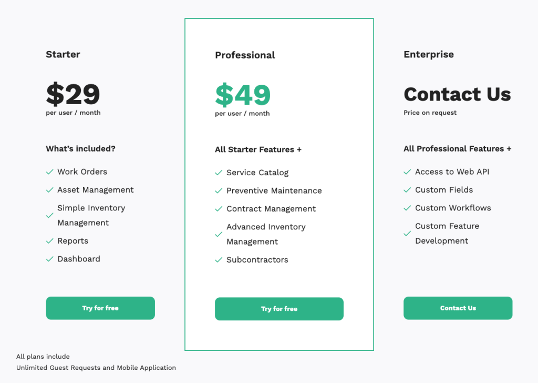Click the checkmark beside Subcontractors
Image resolution: width=538 pixels, height=383 pixels.
(x=219, y=260)
